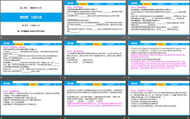Click the animation star icon under slide 5

point(65,78)
